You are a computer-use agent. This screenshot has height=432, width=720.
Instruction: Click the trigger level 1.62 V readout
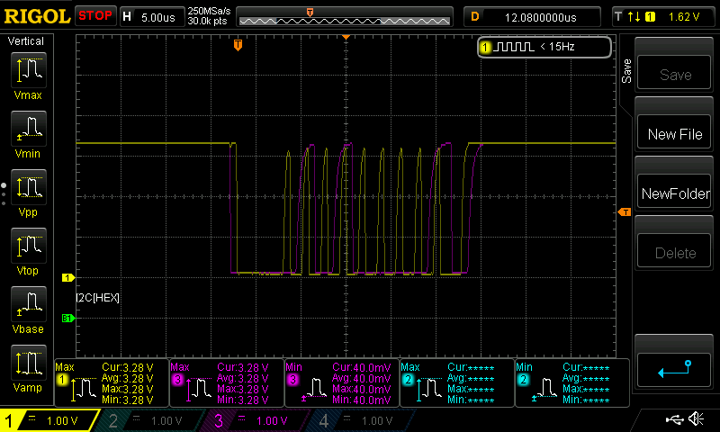coord(684,17)
